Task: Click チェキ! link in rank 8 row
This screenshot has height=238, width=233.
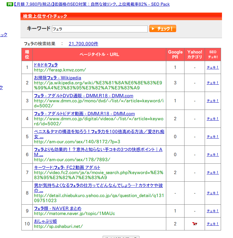Action: 213,193
